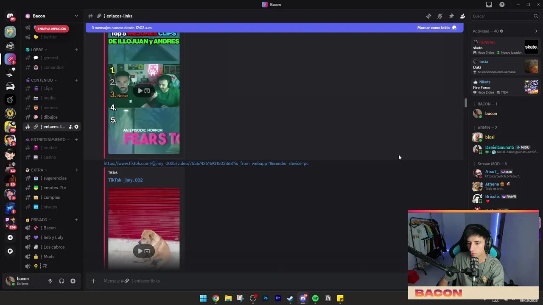Open the memes channel
The height and width of the screenshot is (305, 543).
click(52, 108)
